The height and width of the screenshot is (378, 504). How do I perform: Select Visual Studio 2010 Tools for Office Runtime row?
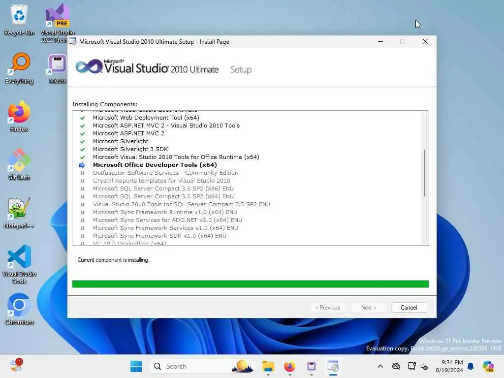tap(176, 157)
